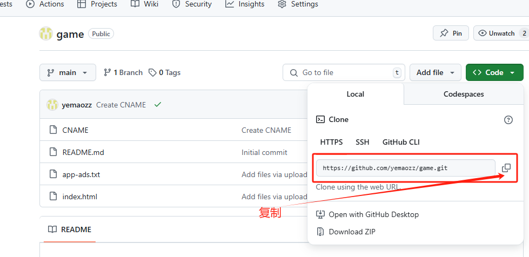Click the Clone using the web URL text
The image size is (529, 257).
point(359,187)
